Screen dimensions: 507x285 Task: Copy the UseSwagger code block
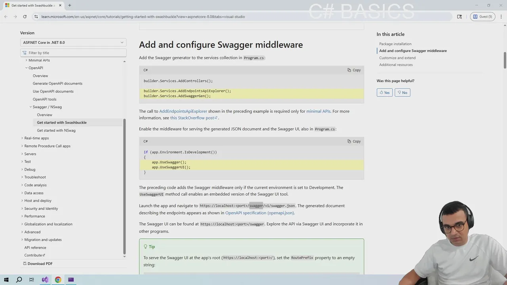click(x=354, y=141)
